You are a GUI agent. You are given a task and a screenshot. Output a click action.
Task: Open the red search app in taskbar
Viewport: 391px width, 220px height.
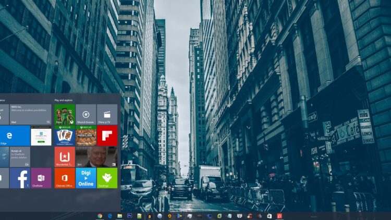tap(279, 216)
